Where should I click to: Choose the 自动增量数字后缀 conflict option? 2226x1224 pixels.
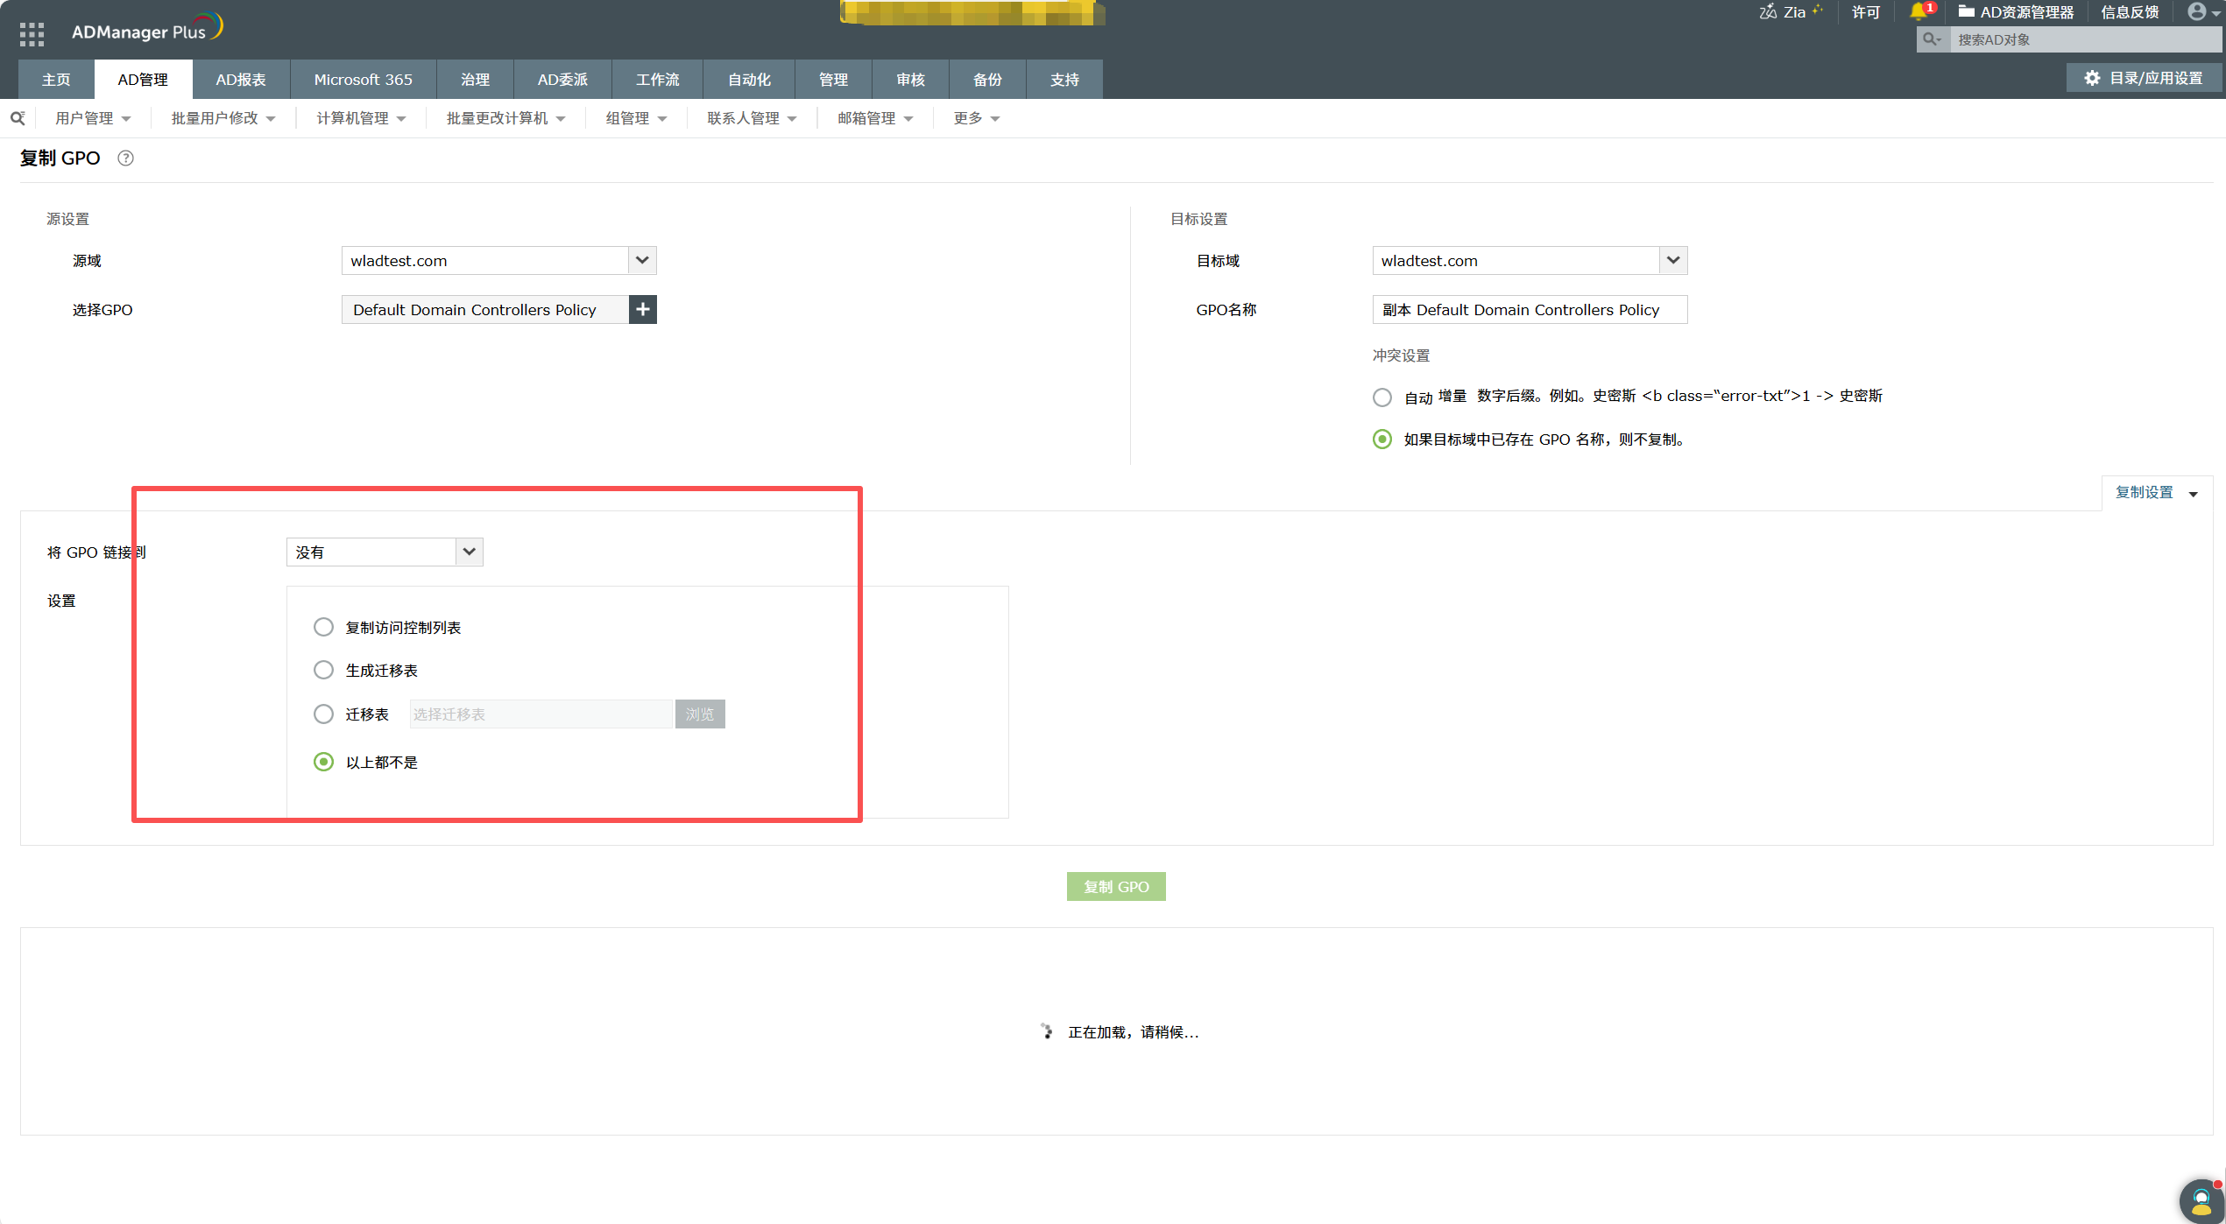click(1382, 397)
